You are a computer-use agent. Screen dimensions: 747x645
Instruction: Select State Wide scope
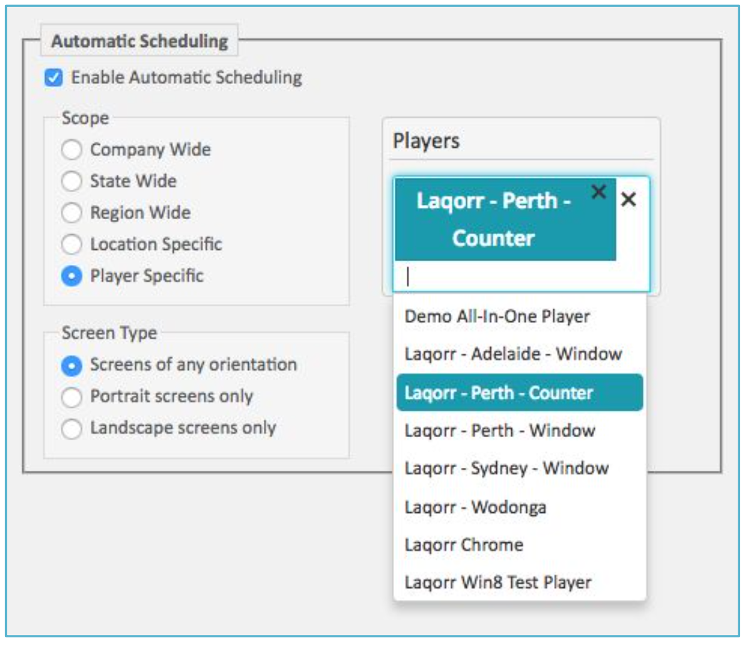[x=71, y=181]
